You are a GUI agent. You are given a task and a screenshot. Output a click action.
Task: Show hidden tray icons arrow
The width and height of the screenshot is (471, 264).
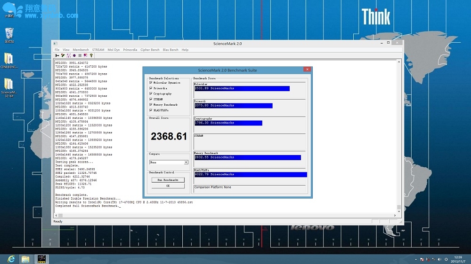tap(416, 259)
